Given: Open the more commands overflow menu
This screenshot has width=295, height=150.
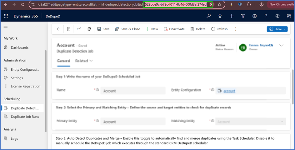Looking at the screenshot, I should (x=236, y=29).
